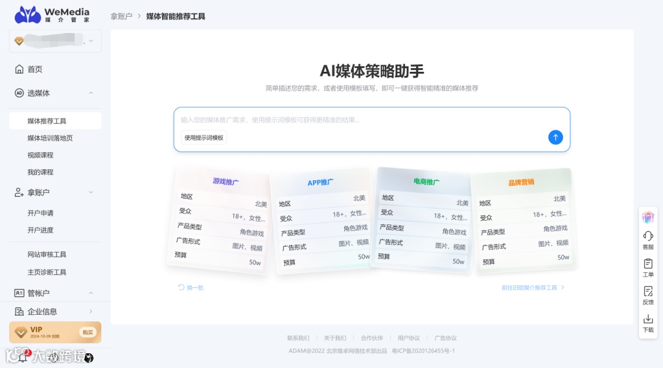Open the 工单 ticket icon
This screenshot has height=368, width=663.
[648, 264]
